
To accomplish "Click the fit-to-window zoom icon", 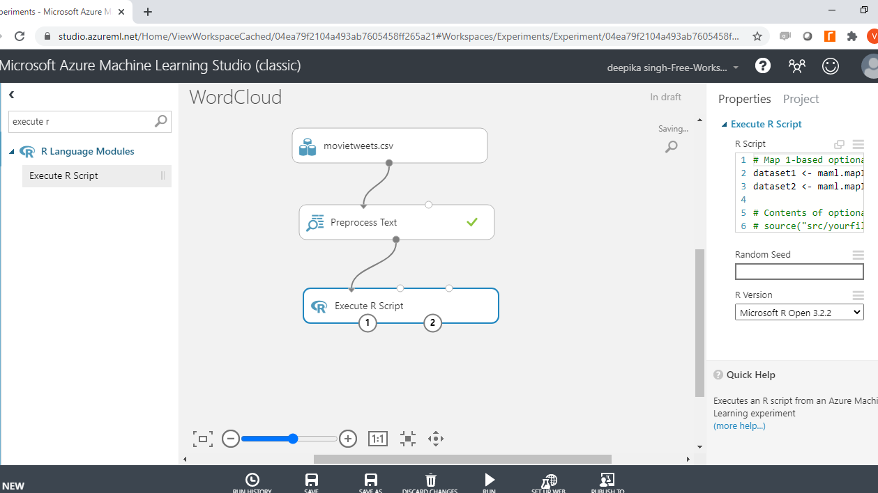I will (202, 439).
